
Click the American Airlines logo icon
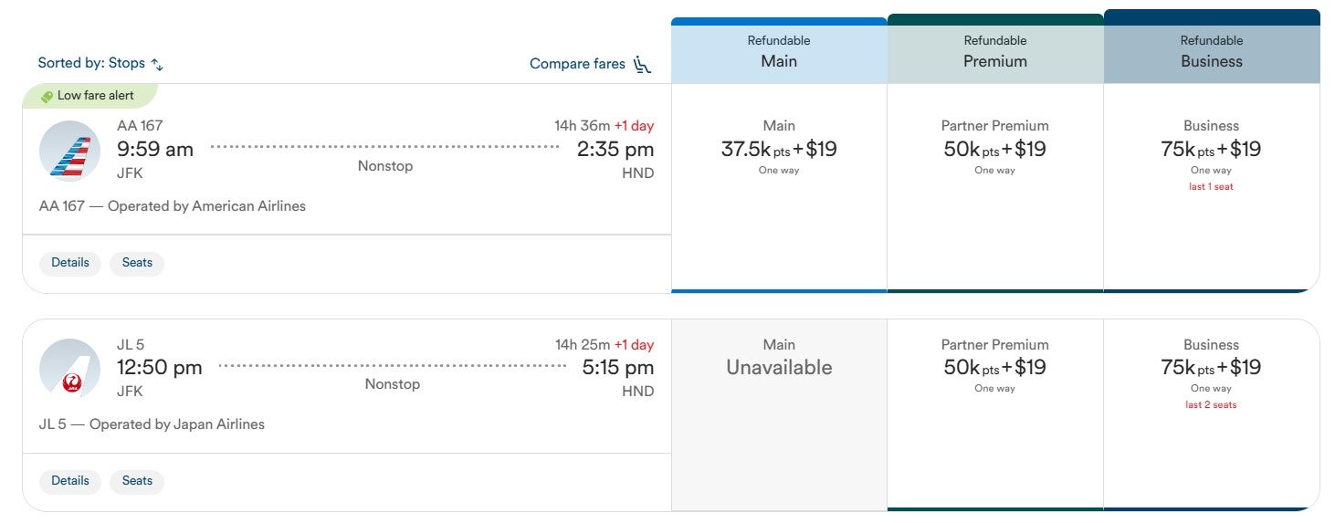click(x=70, y=151)
